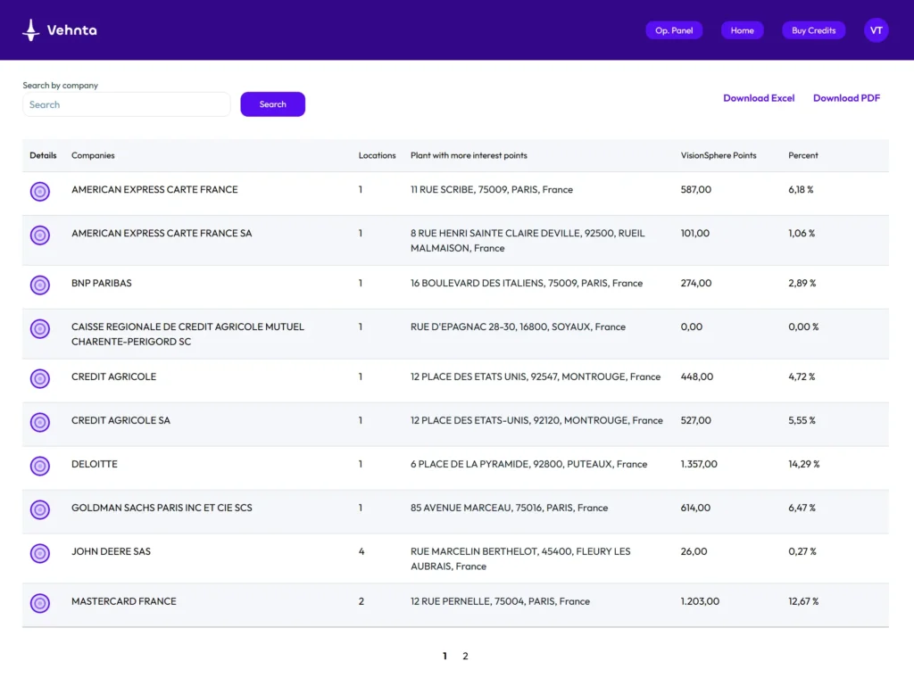Select company name MASTERCARD FRANCE
Image resolution: width=914 pixels, height=678 pixels.
tap(123, 601)
